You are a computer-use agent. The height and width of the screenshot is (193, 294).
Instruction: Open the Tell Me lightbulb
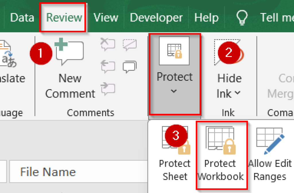click(x=242, y=17)
